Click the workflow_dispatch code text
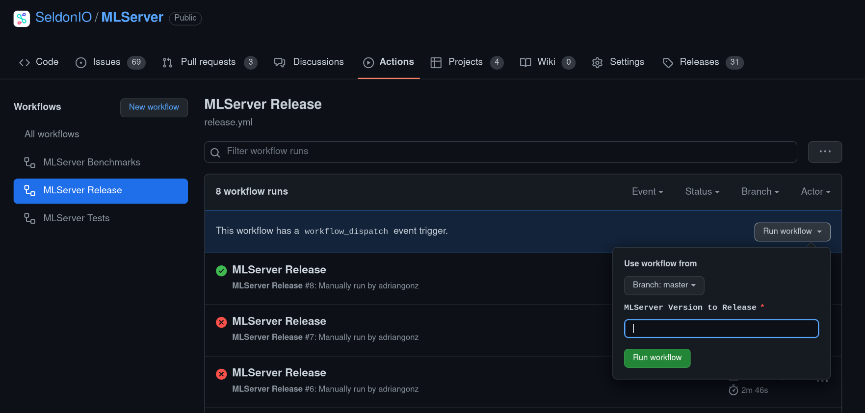Image resolution: width=865 pixels, height=413 pixels. (346, 232)
